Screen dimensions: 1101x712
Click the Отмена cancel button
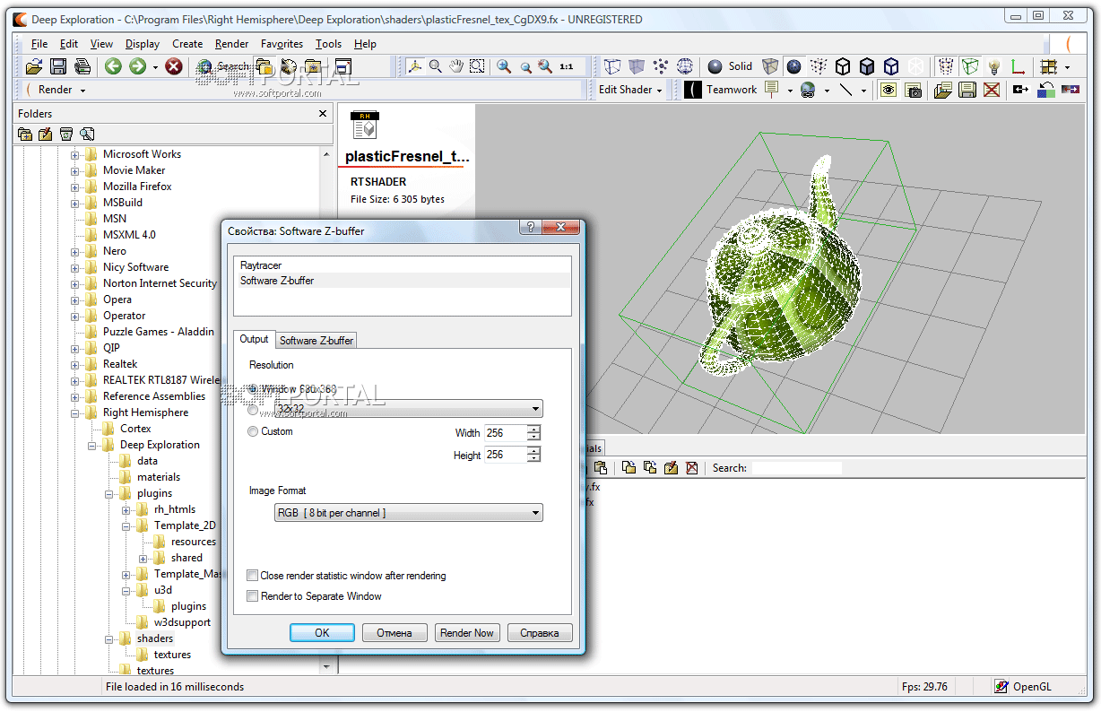click(394, 633)
